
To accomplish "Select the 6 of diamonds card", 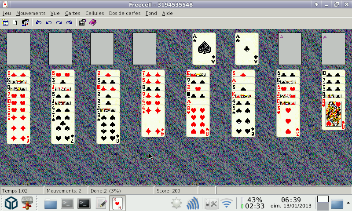I will [x=18, y=128].
